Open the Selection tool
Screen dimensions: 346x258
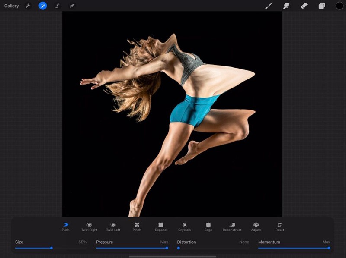click(58, 6)
